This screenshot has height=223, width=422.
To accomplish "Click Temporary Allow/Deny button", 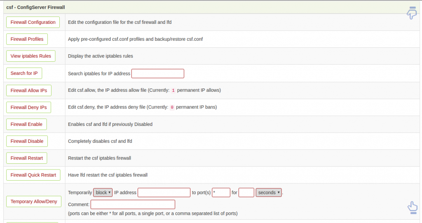I will [x=34, y=202].
